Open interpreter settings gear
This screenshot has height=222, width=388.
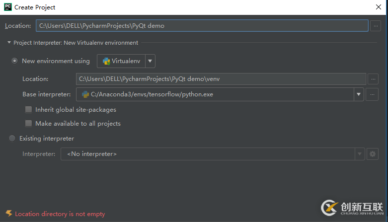[373, 154]
